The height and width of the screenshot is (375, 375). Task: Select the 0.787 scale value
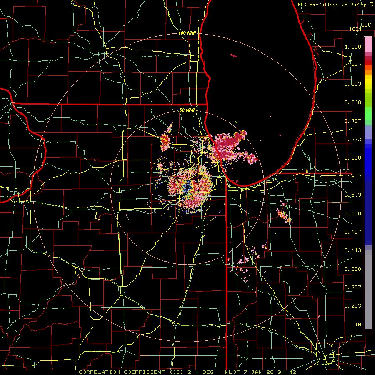point(353,121)
